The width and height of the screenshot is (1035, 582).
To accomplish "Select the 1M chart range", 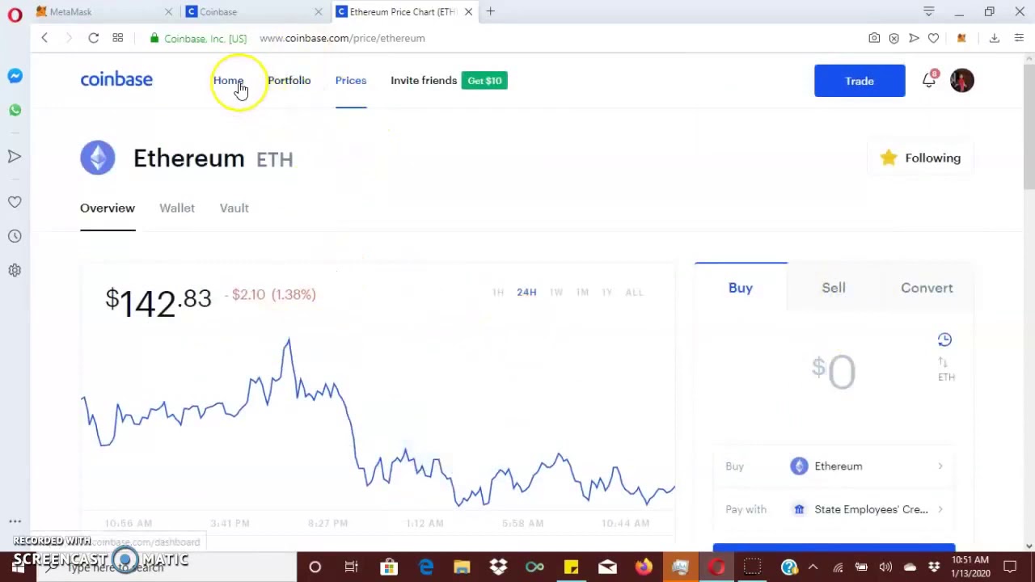I will point(582,293).
